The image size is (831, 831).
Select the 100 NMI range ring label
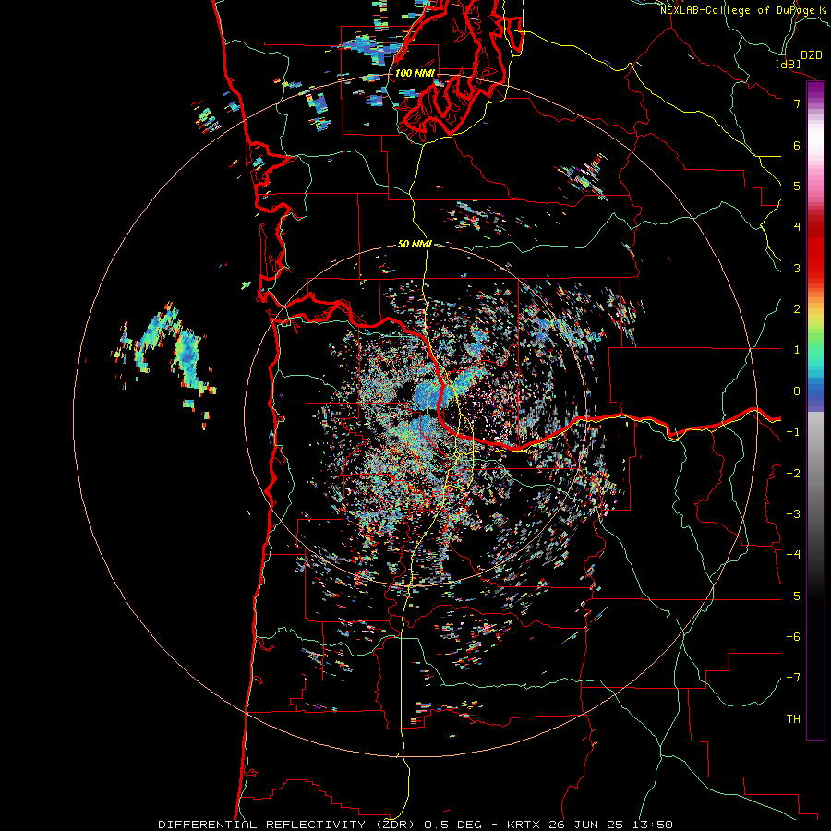tap(415, 73)
